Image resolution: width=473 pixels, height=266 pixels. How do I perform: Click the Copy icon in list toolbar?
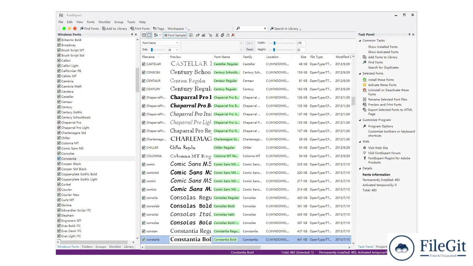pos(222,35)
